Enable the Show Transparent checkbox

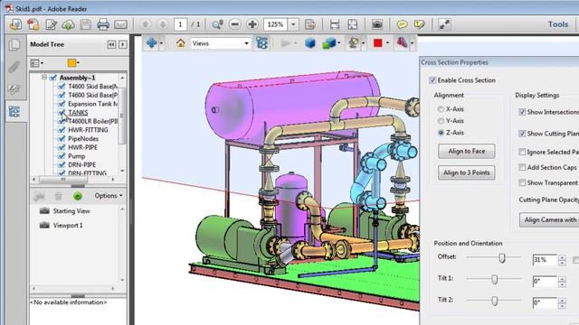click(x=522, y=182)
